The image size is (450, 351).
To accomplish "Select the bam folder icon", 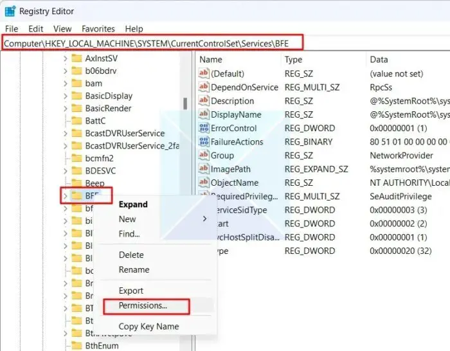I will [76, 83].
